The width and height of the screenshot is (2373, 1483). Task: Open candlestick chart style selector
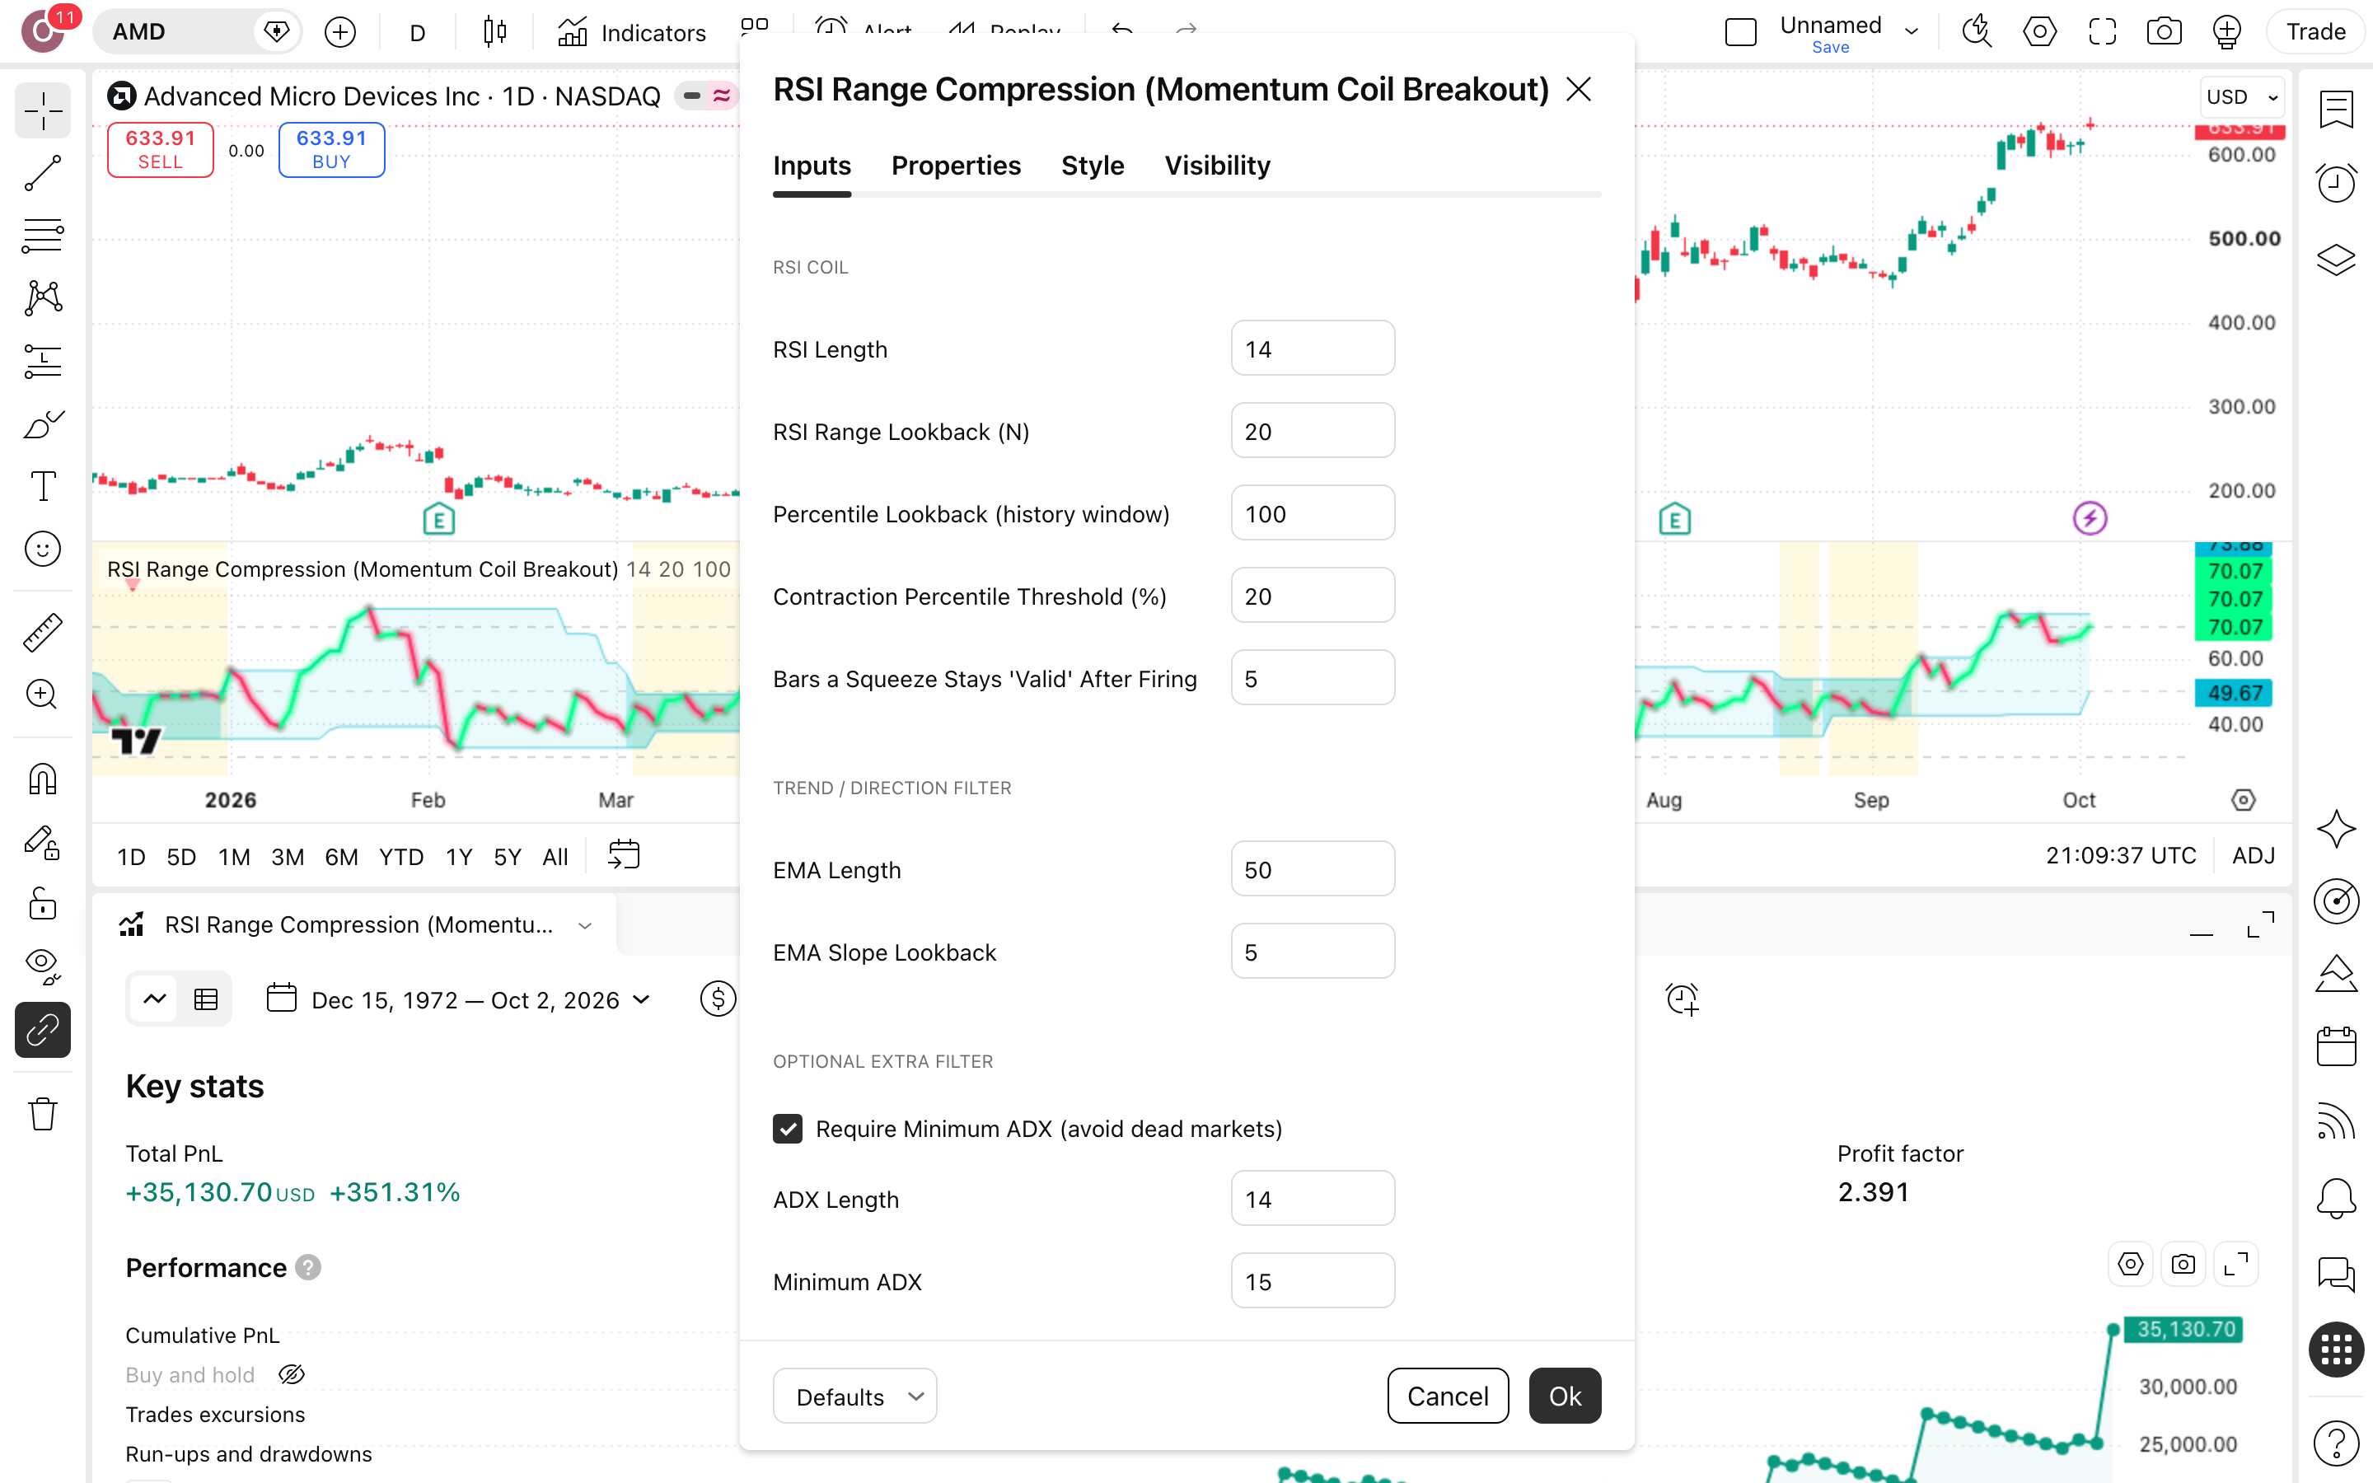(495, 32)
